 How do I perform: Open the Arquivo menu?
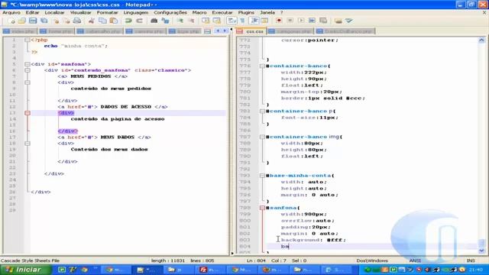click(11, 12)
